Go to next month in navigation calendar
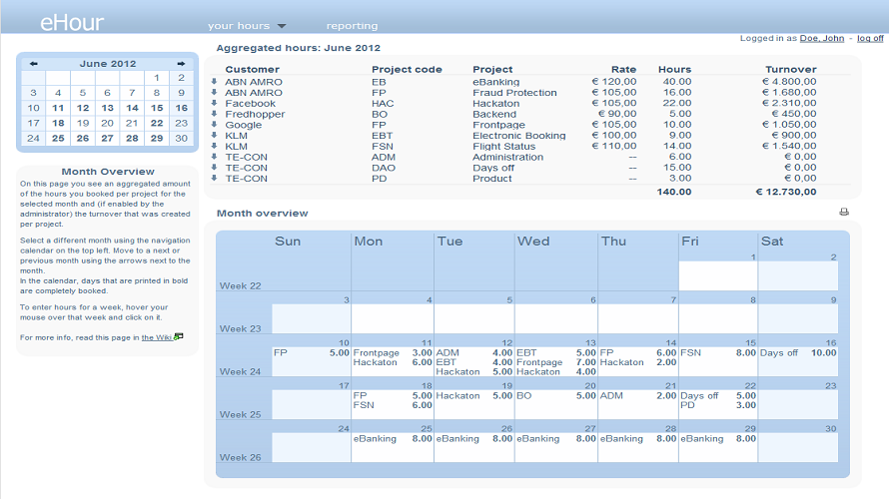The width and height of the screenshot is (889, 499). click(x=181, y=64)
